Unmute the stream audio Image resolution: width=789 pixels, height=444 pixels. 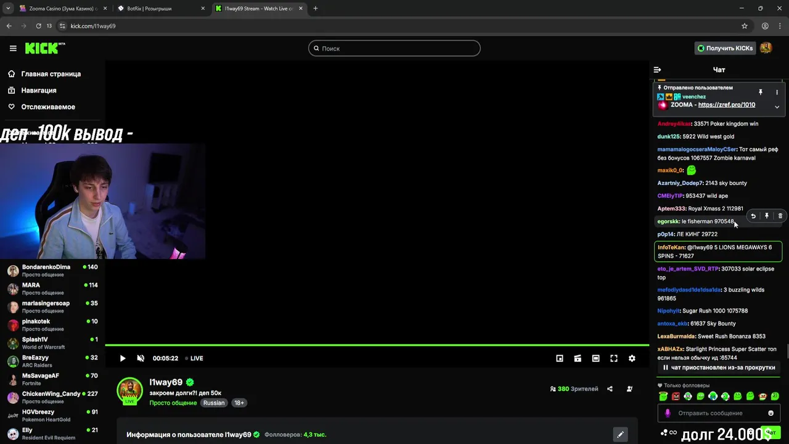(141, 358)
